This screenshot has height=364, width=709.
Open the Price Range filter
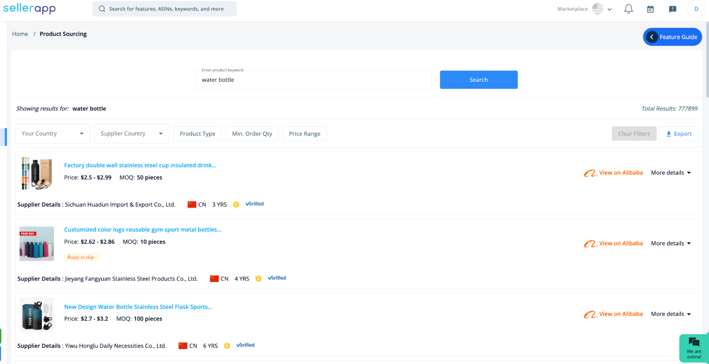pos(304,133)
